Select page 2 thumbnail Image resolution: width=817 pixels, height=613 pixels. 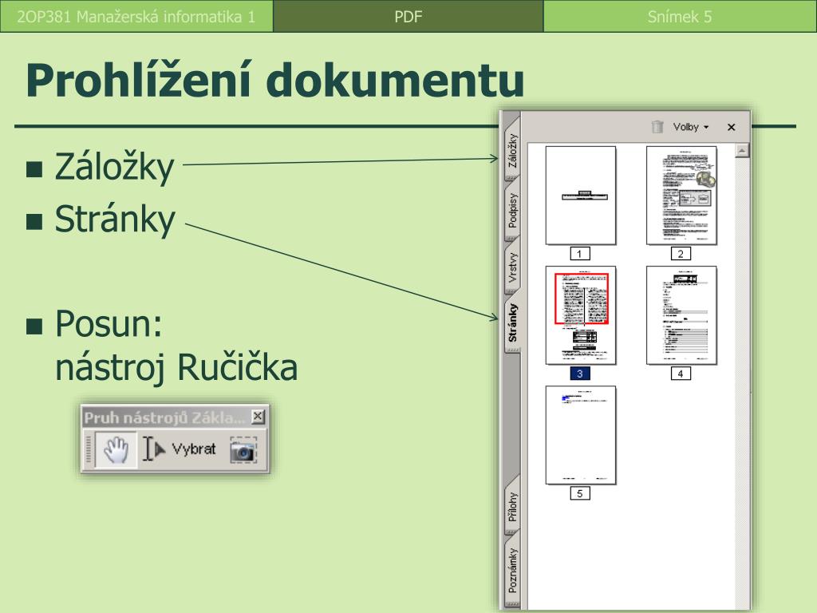pos(681,196)
